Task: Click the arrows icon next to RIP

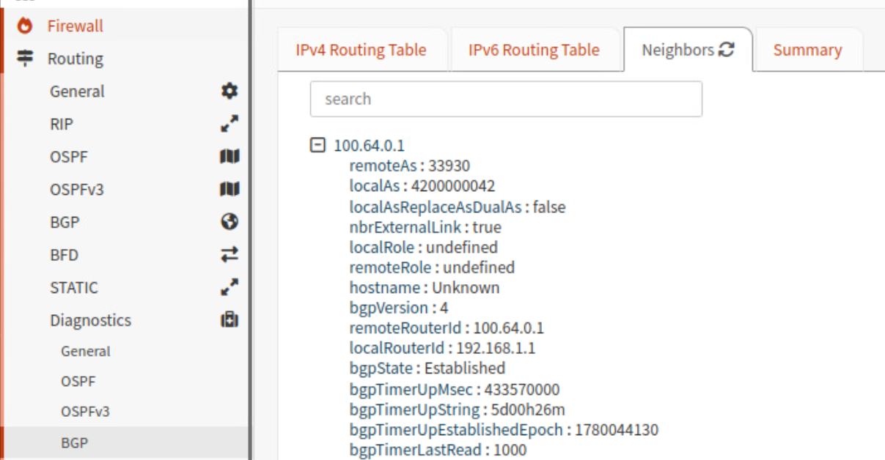Action: (x=229, y=124)
